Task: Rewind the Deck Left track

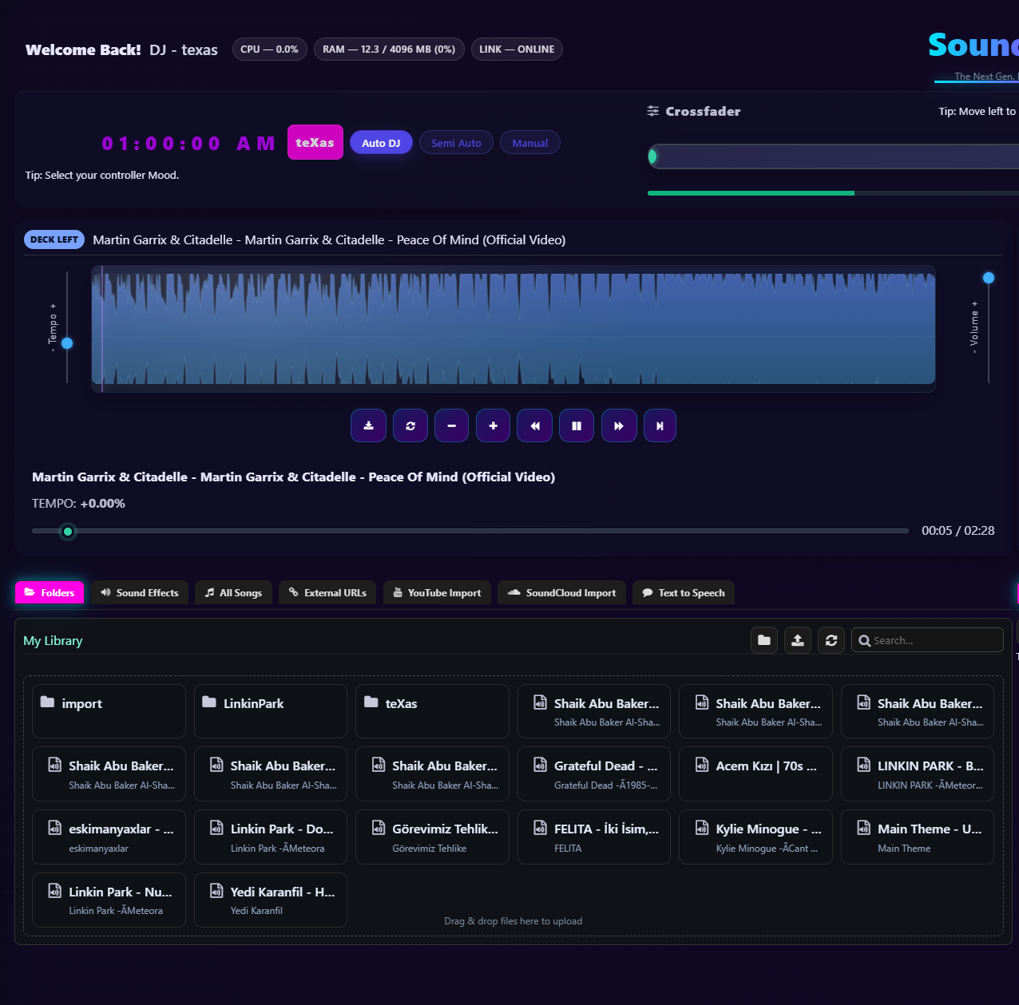Action: tap(535, 425)
